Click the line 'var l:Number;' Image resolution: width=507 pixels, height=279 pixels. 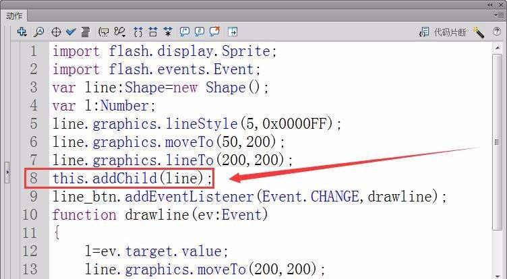click(104, 105)
